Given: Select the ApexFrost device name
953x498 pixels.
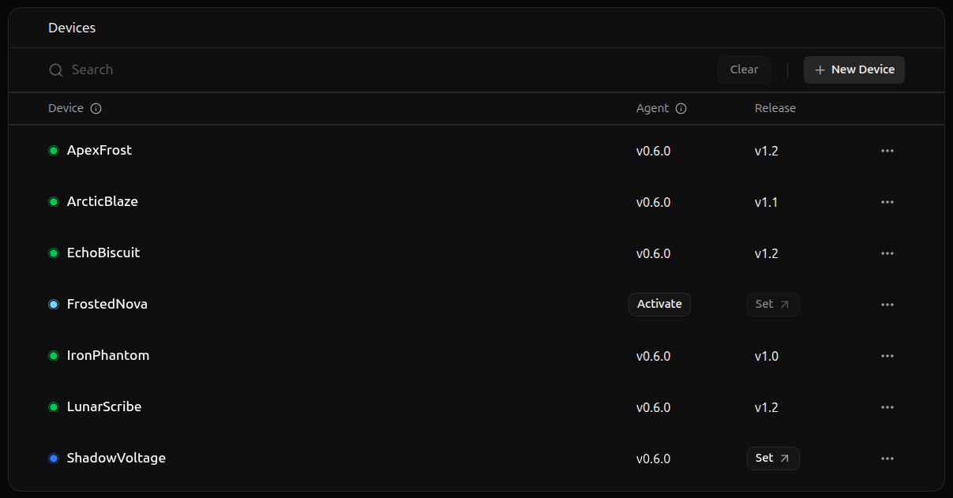Looking at the screenshot, I should pos(99,150).
